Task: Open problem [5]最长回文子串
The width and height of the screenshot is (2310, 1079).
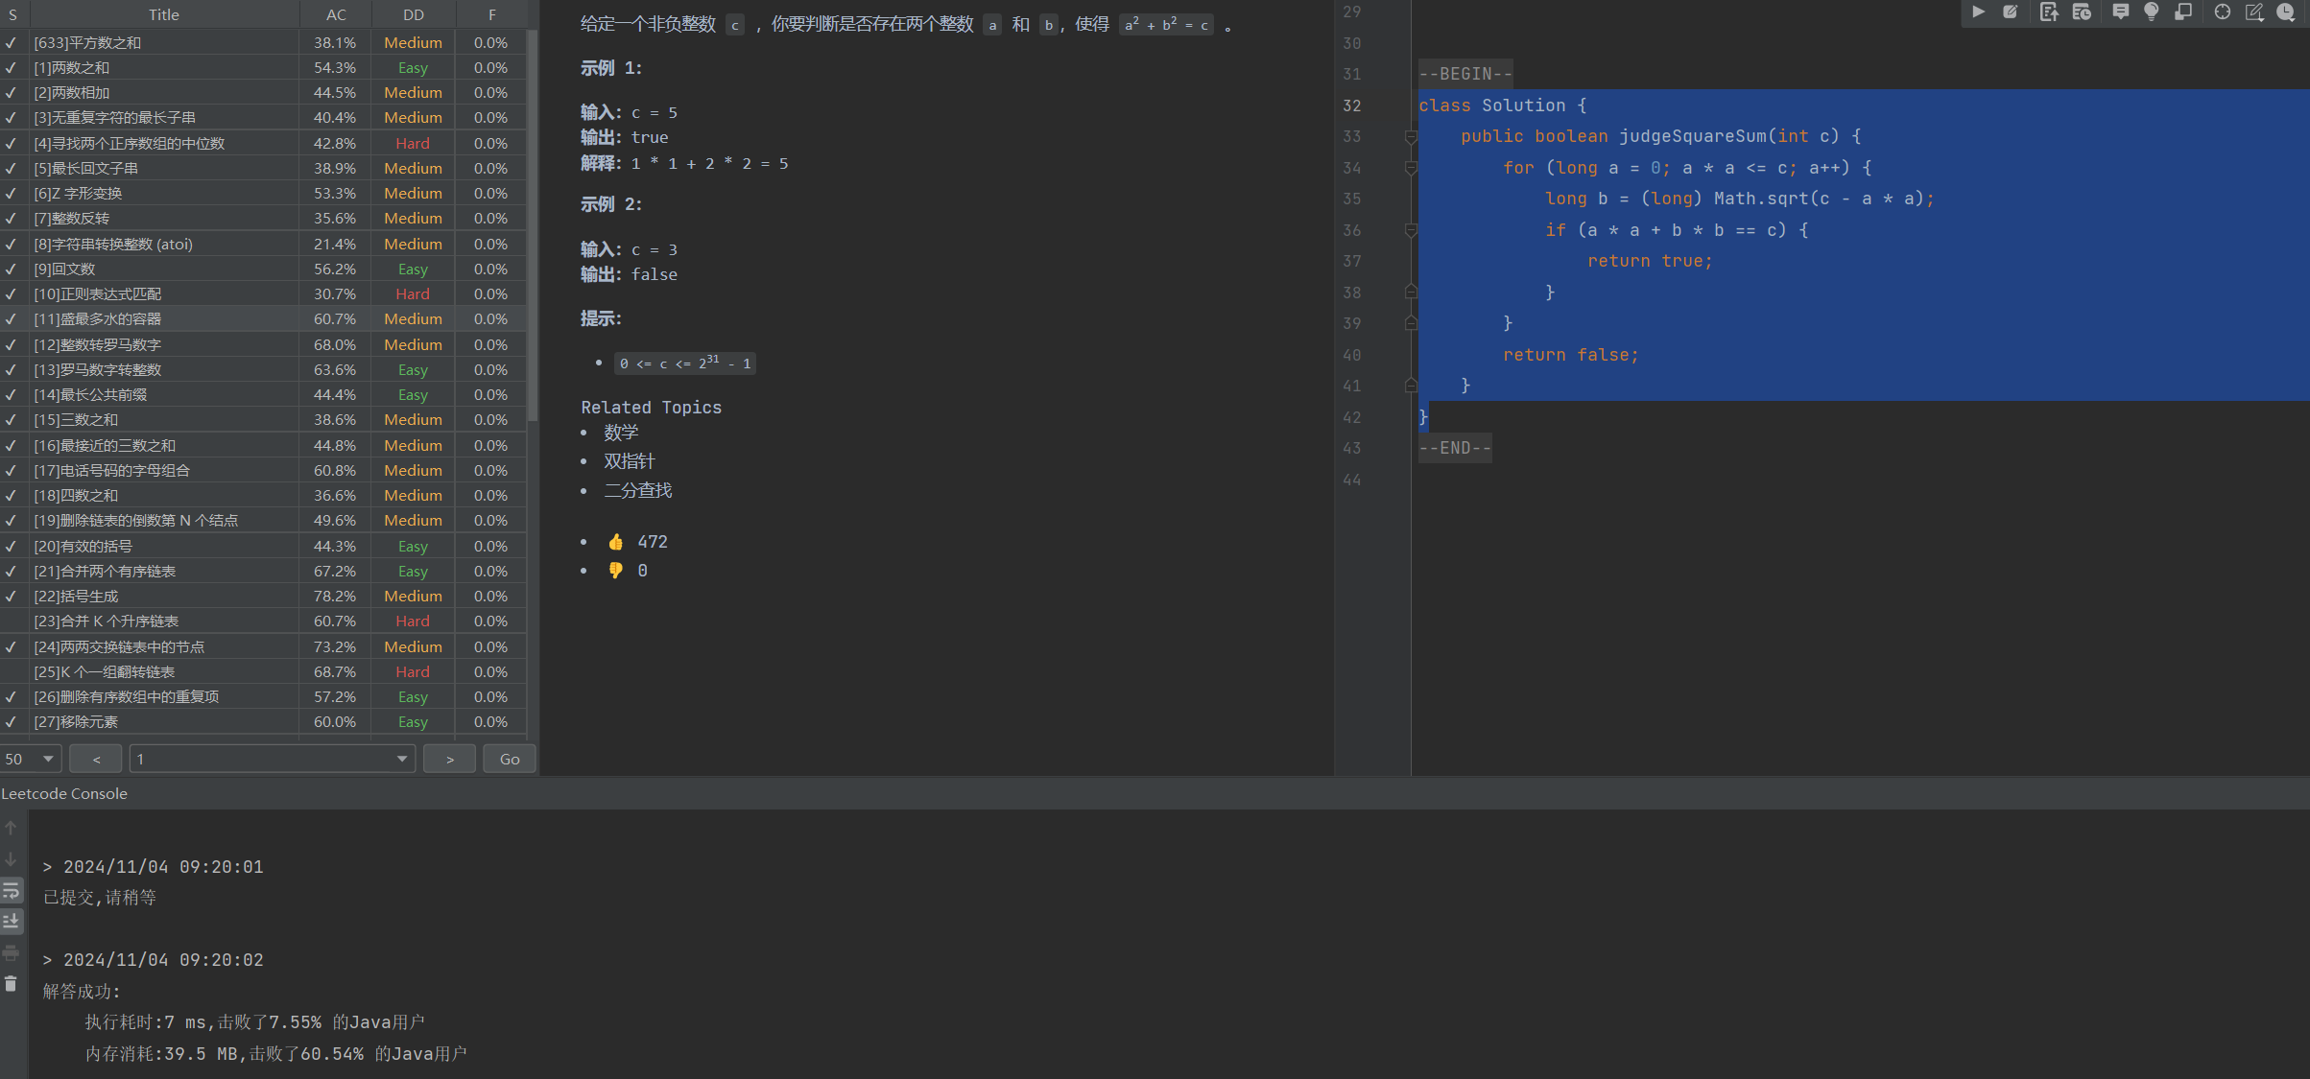Action: (85, 168)
